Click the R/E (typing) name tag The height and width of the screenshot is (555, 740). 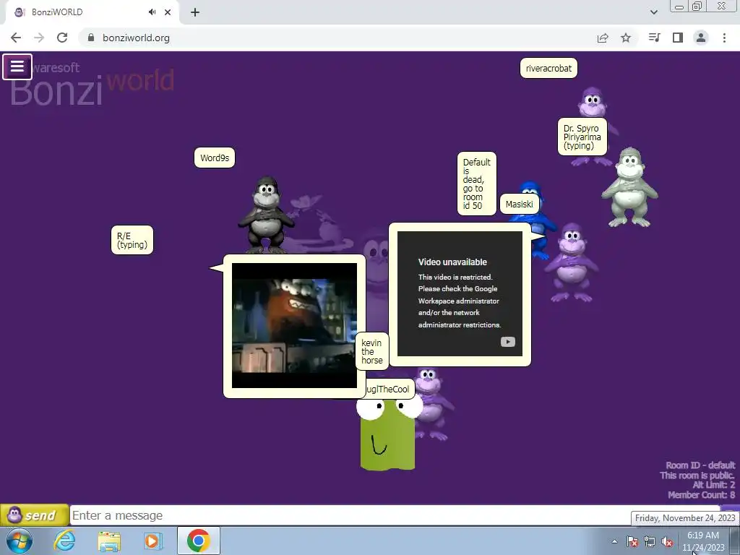pyautogui.click(x=132, y=240)
